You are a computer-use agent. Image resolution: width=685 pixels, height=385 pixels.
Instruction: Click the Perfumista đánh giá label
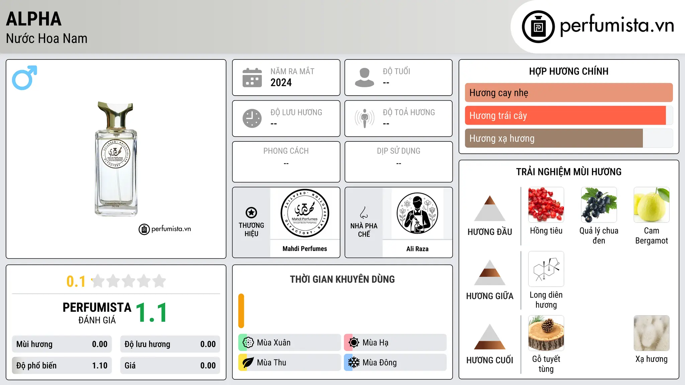coord(97,313)
